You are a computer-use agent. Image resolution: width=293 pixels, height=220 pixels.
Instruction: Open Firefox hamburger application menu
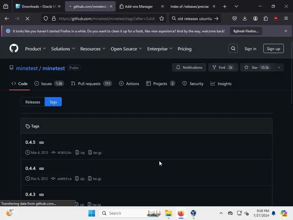pos(286,18)
